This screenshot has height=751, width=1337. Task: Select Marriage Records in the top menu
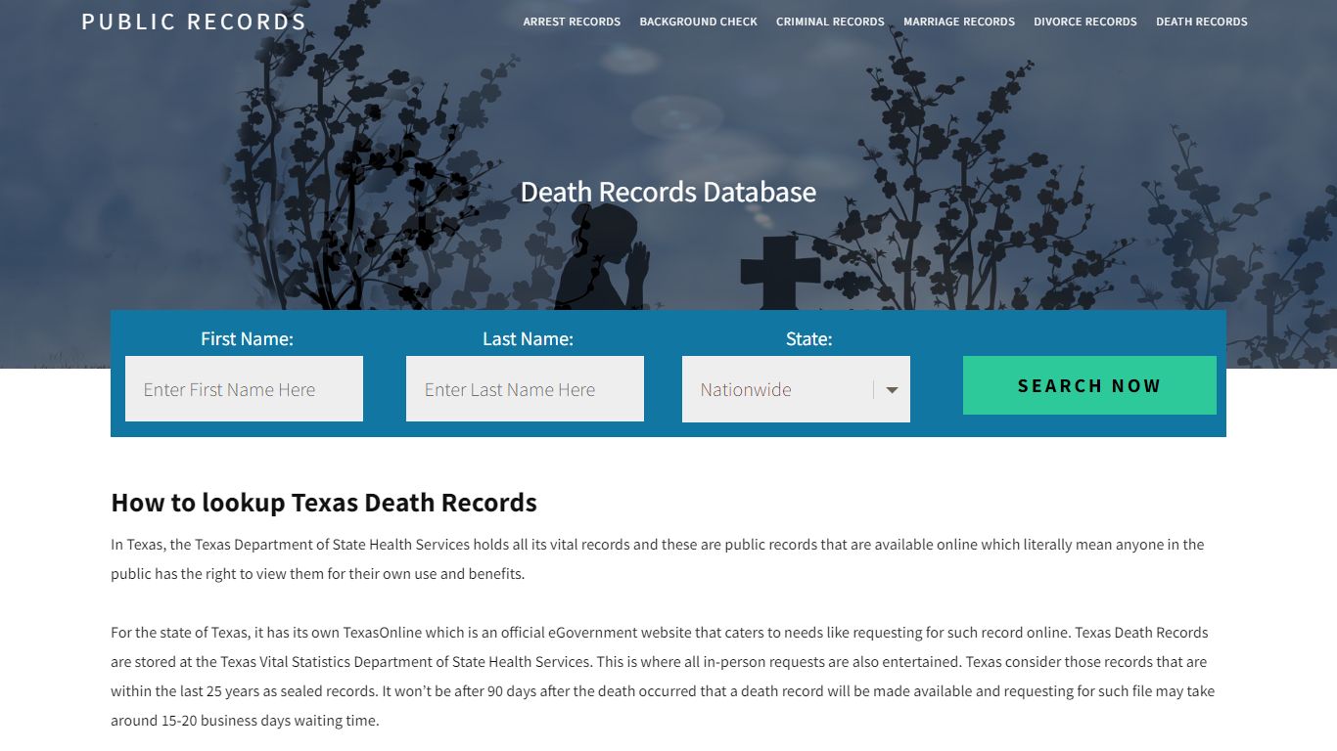point(959,22)
